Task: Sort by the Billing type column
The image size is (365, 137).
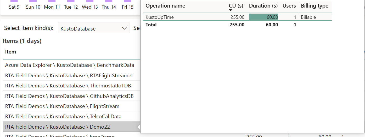Action: click(315, 6)
